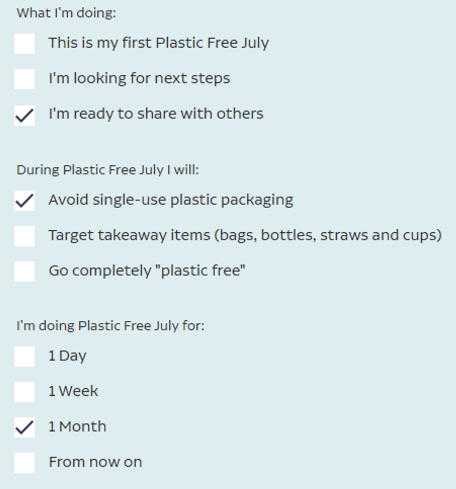Image resolution: width=456 pixels, height=489 pixels.
Task: Click the 'I'm ready to share with others' text
Action: point(156,114)
